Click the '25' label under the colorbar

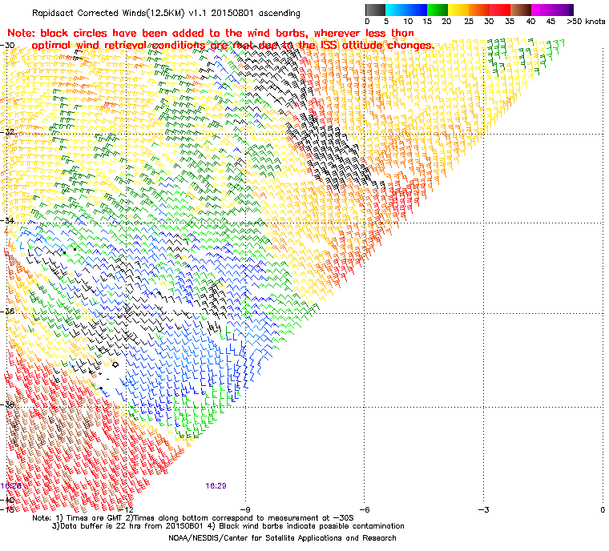[x=469, y=22]
